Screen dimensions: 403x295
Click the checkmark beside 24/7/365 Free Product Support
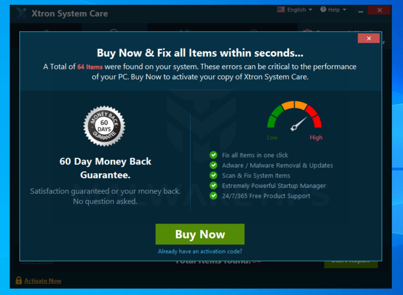pyautogui.click(x=213, y=196)
